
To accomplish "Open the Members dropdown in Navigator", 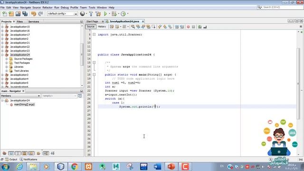I will [20, 96].
